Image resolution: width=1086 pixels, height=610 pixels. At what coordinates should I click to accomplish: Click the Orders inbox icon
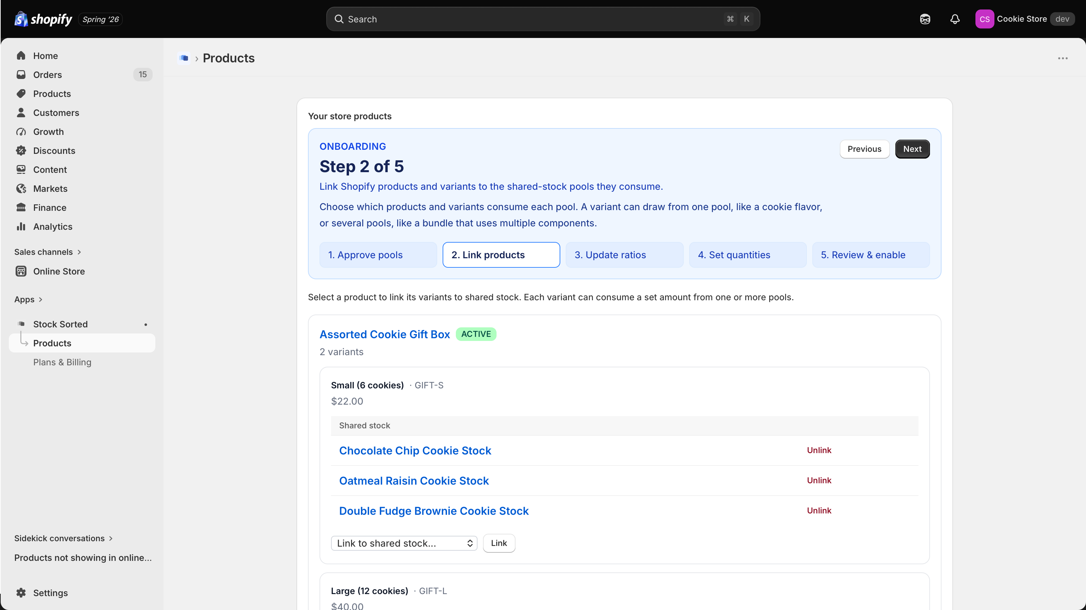21,75
